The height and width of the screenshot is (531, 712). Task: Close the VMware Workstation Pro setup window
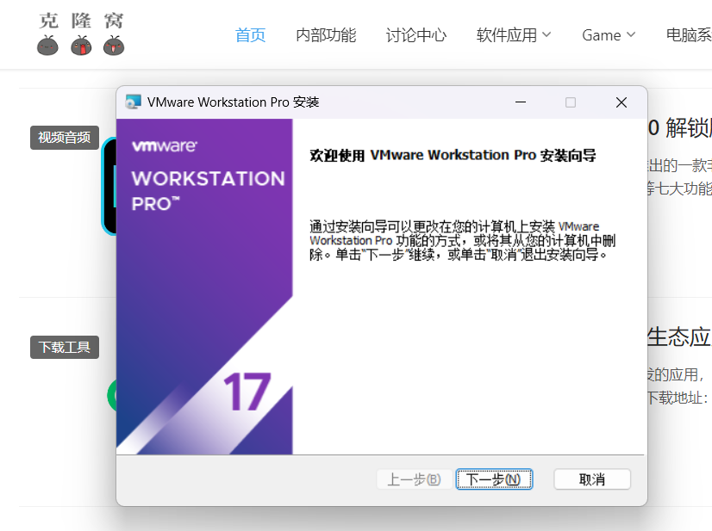pyautogui.click(x=621, y=102)
